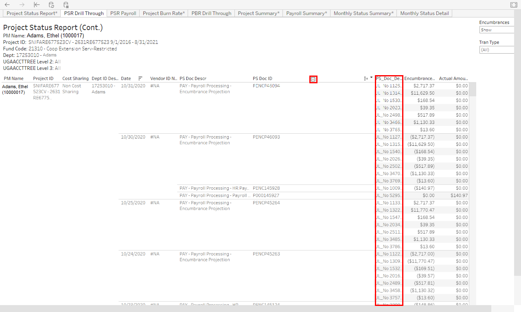Click the No 1125. journal line cell
Screen dimensions: 521x312
pos(389,86)
